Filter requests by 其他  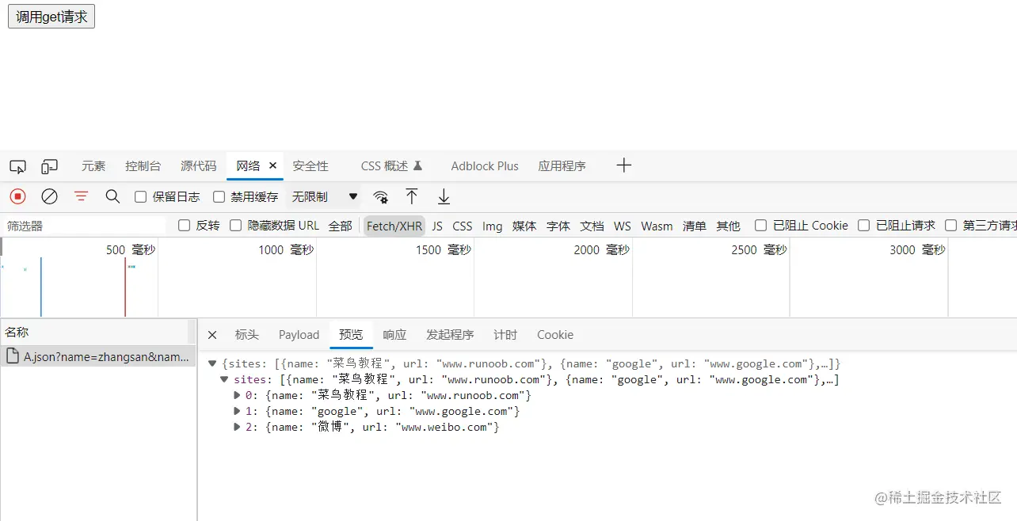(x=728, y=226)
